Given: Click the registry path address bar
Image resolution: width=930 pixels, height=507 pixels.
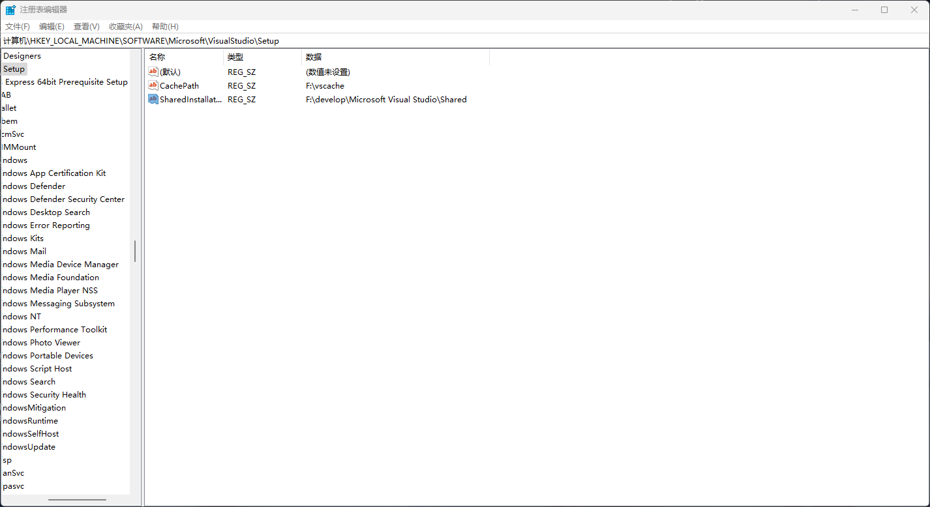Looking at the screenshot, I should pos(465,41).
